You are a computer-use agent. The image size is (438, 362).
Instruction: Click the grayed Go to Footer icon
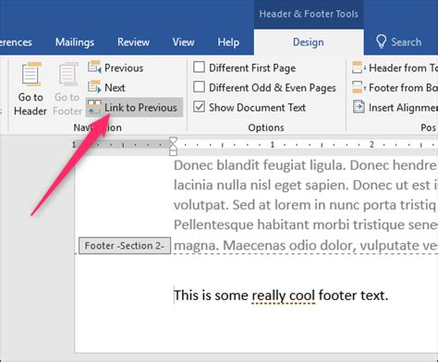[68, 74]
